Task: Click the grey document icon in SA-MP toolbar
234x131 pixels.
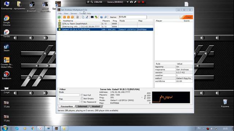Action: (78, 17)
